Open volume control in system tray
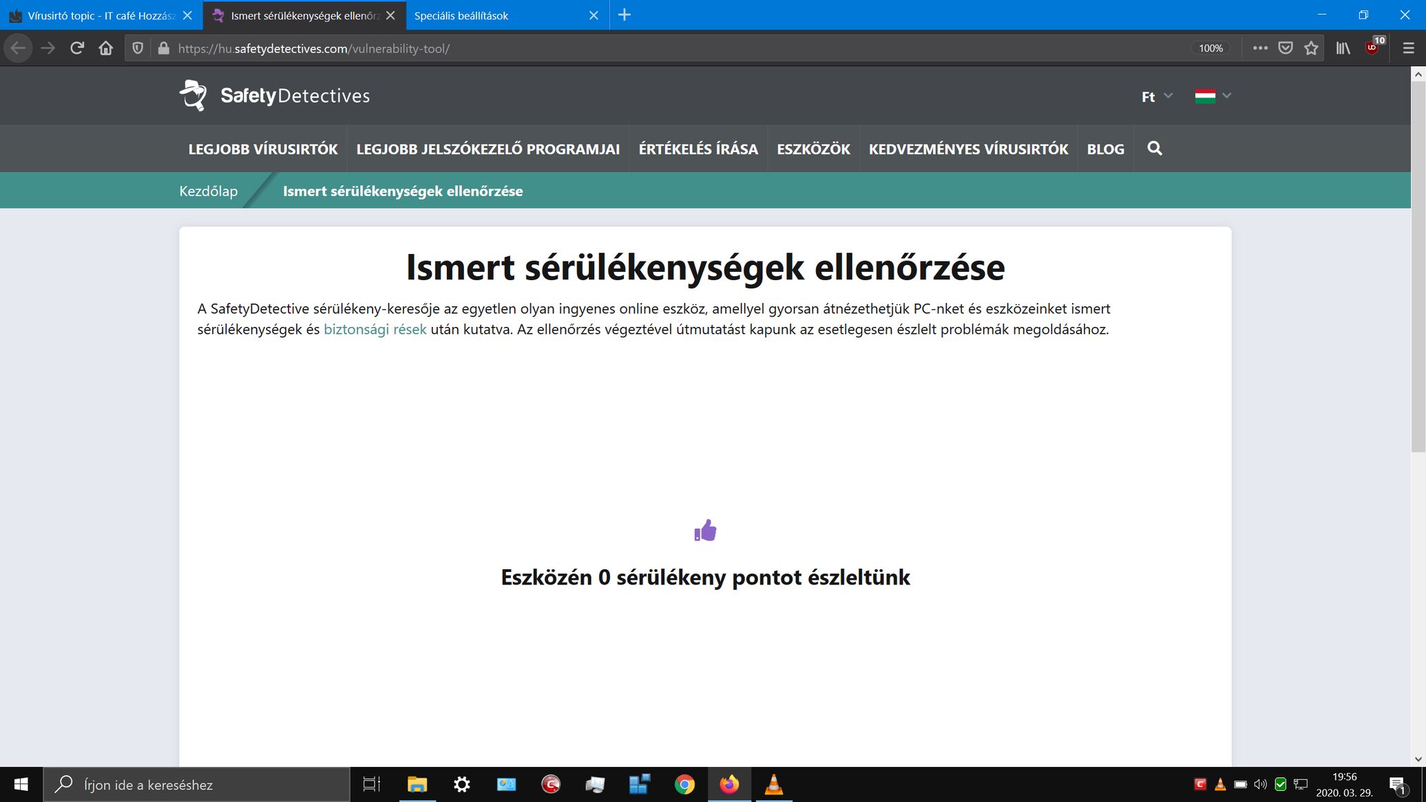 point(1260,784)
